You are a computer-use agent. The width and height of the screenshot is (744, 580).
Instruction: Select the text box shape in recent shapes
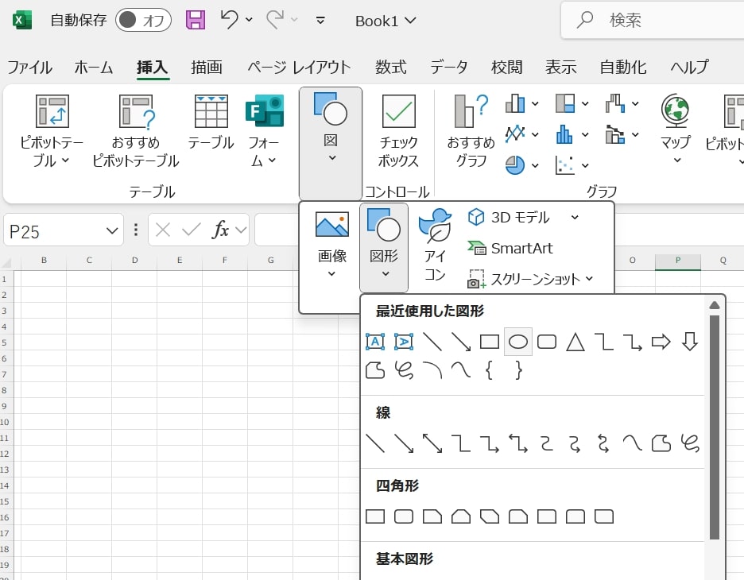tap(375, 342)
